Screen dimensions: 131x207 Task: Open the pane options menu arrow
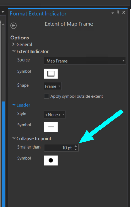click(x=113, y=13)
